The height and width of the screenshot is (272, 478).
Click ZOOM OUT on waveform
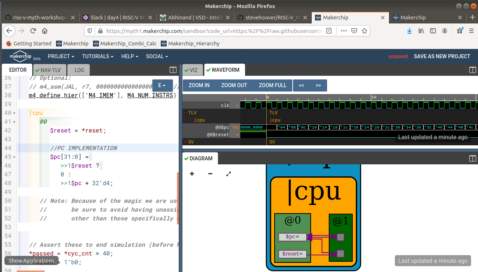point(234,85)
